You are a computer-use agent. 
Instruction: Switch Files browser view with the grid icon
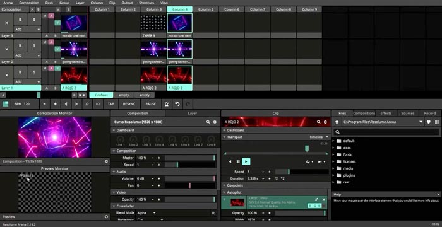pyautogui.click(x=437, y=122)
